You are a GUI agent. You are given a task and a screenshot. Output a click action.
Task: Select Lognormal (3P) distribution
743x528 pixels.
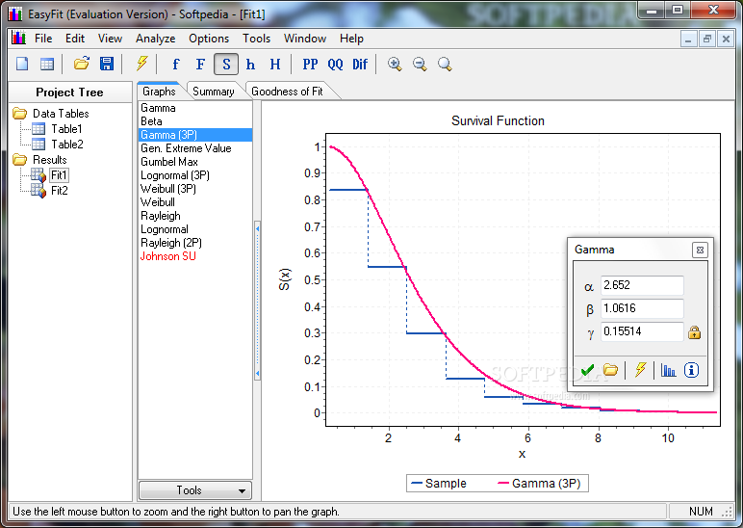click(194, 175)
